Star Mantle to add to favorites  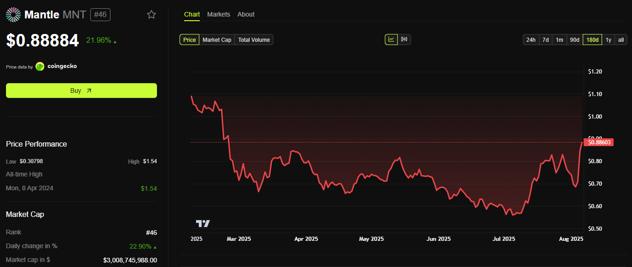151,15
